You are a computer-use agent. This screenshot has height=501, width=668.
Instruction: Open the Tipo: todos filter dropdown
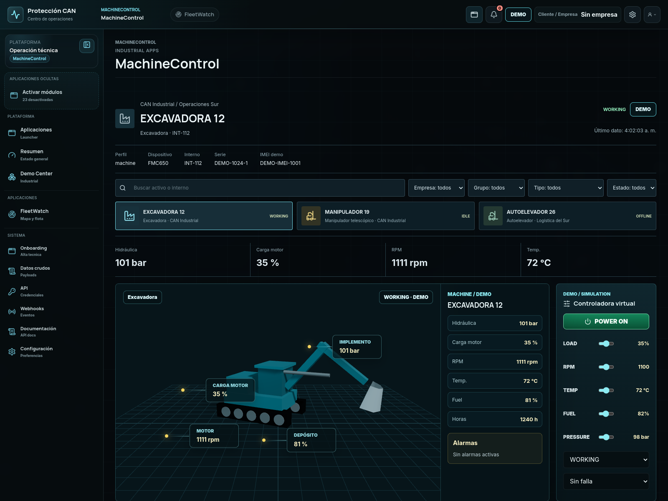pos(566,188)
